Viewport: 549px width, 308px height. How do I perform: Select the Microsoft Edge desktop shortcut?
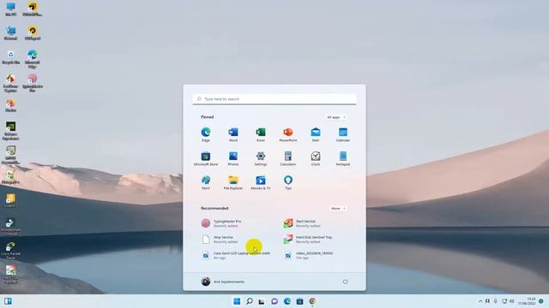[33, 59]
